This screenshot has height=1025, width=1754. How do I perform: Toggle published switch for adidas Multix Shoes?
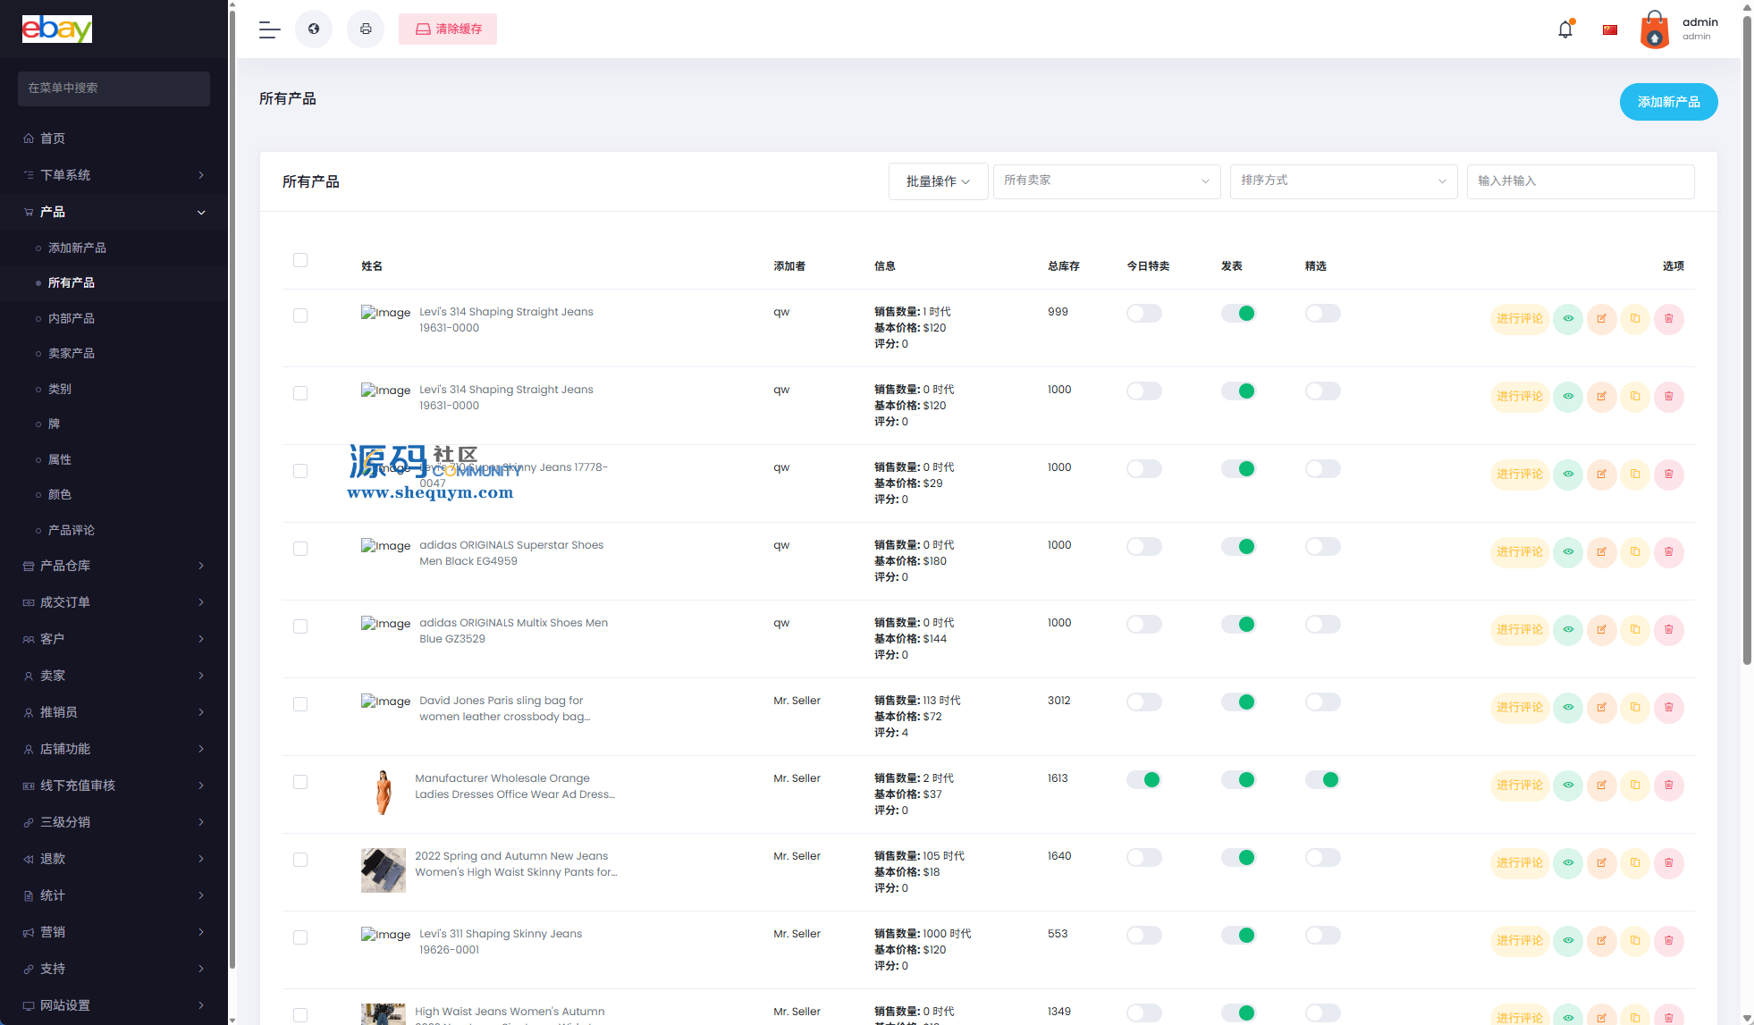coord(1238,625)
